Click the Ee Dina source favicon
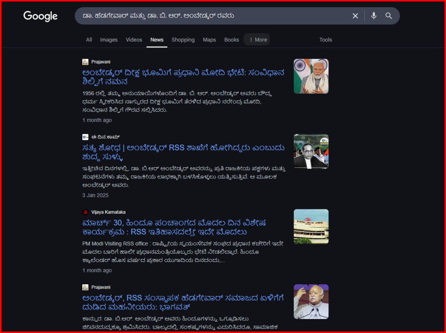Screen dimensions: 446x333 (85, 137)
